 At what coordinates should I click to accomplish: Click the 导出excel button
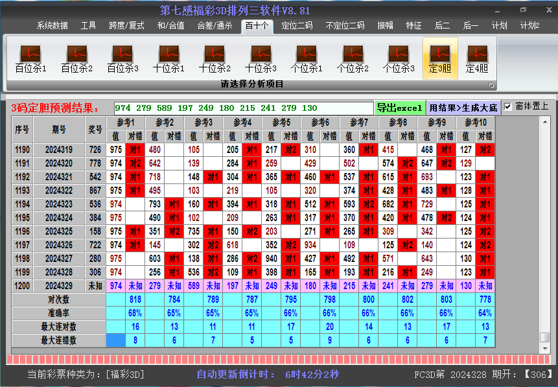[x=400, y=108]
